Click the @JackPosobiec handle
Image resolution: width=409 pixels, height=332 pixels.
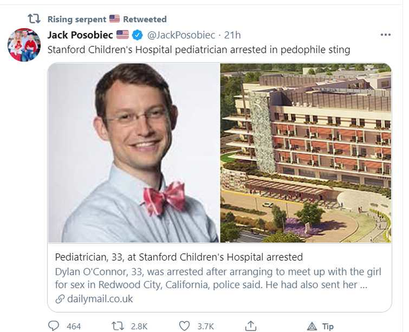(181, 35)
